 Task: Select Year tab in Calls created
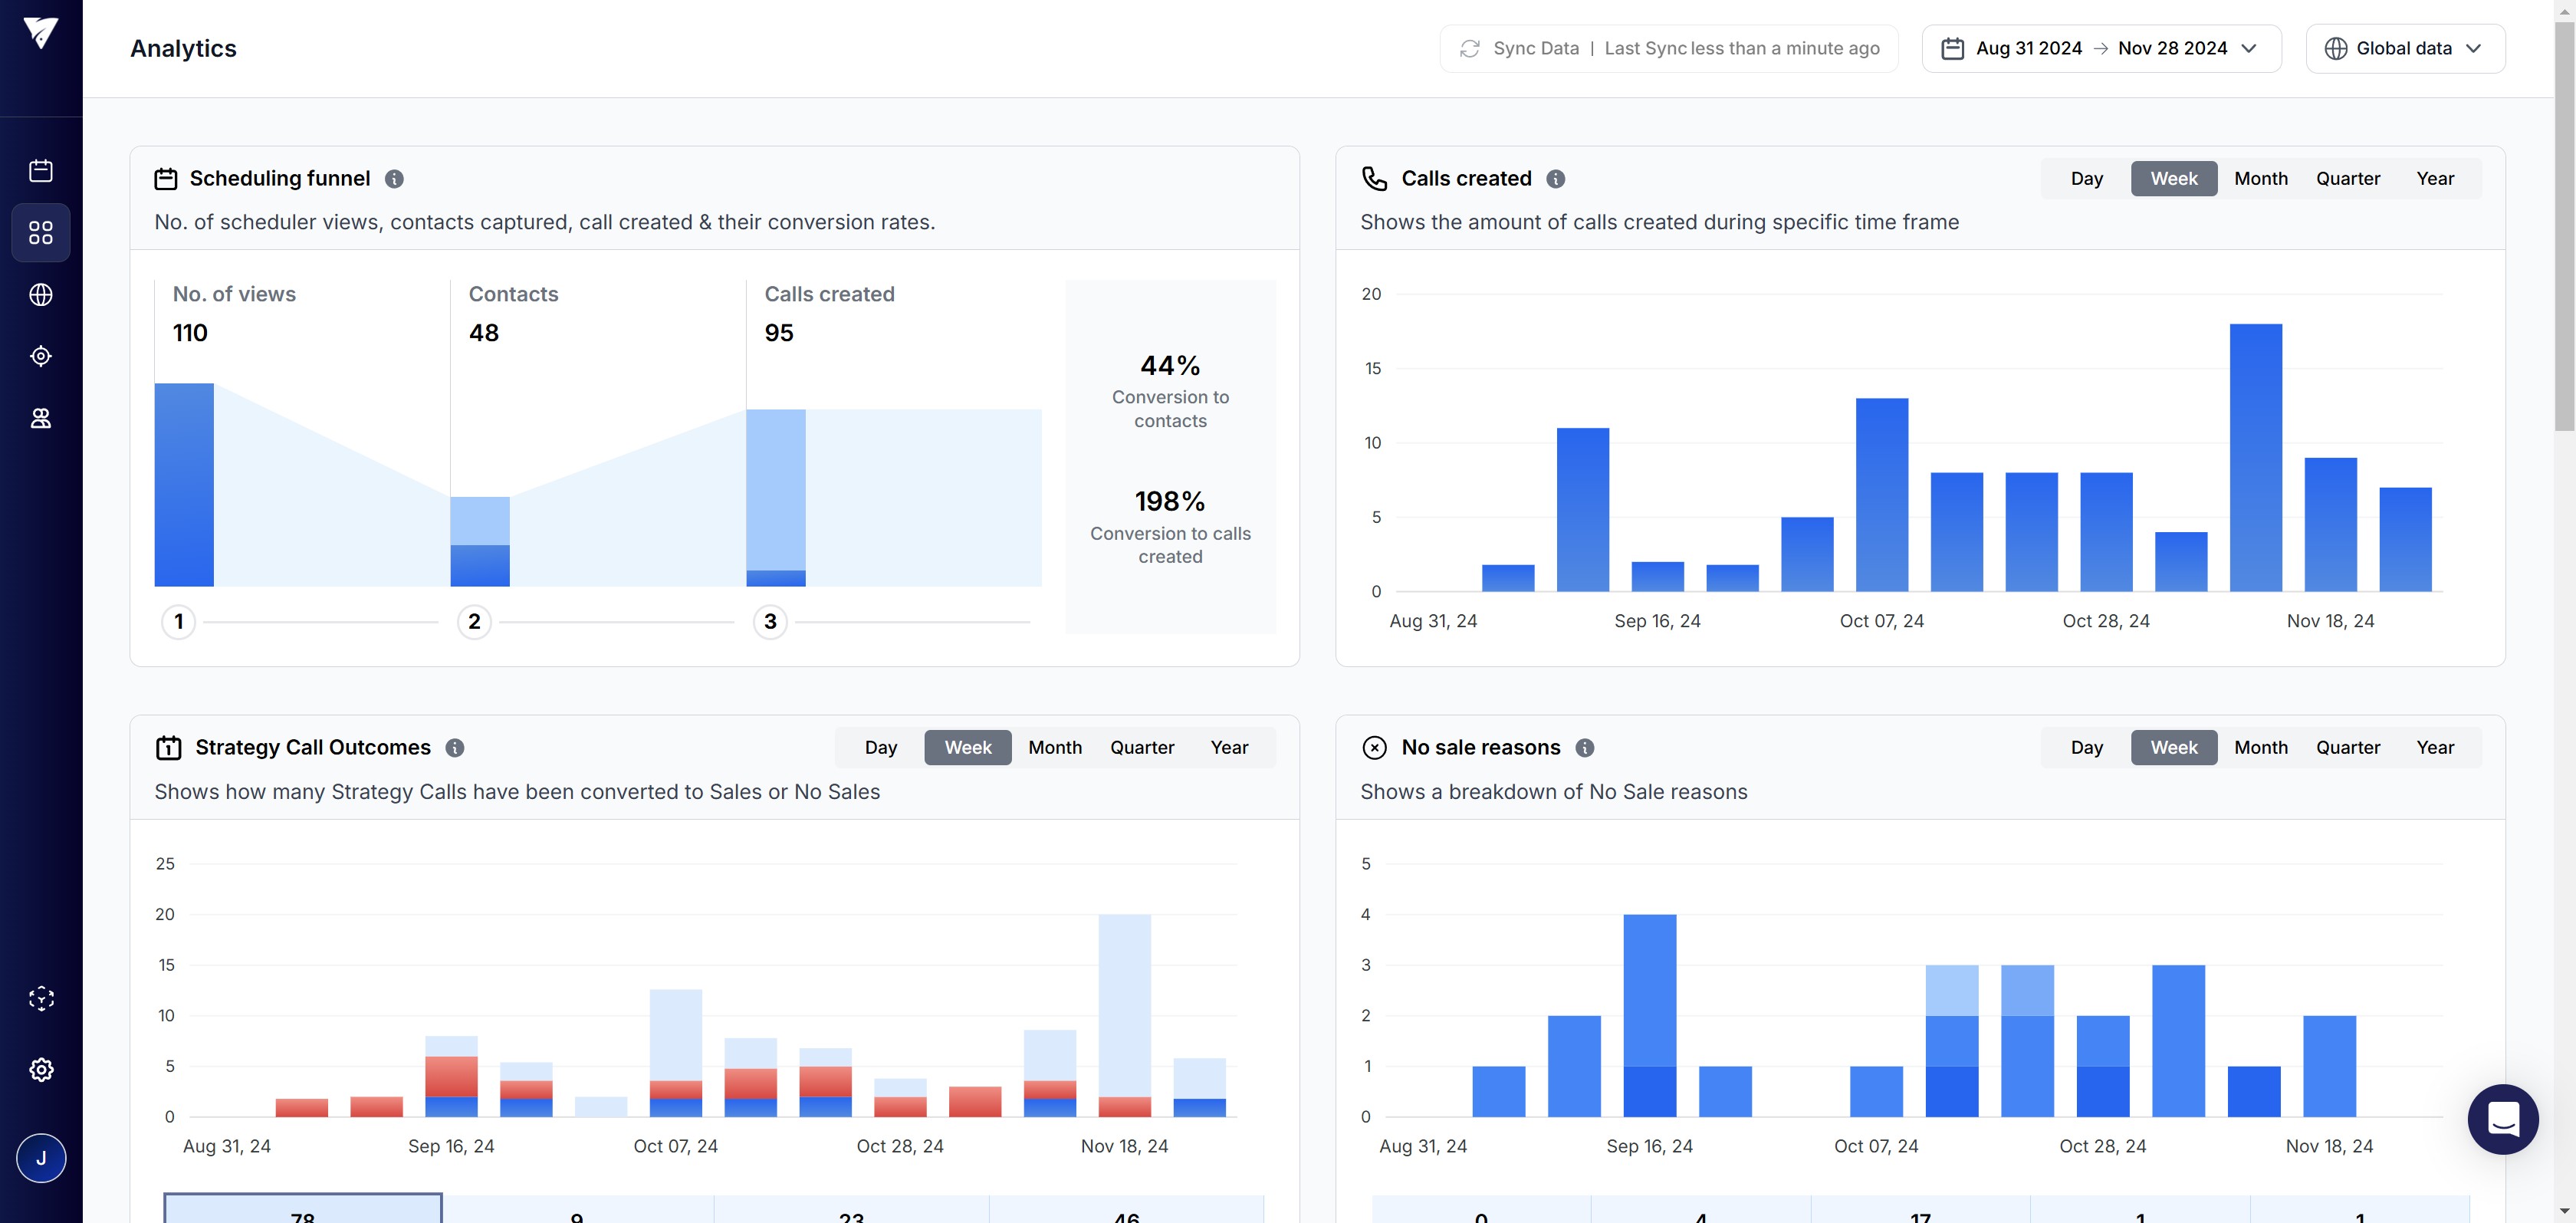(x=2434, y=179)
